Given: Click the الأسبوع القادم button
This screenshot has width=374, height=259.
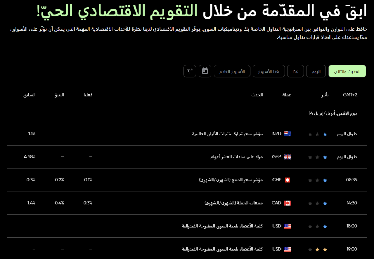Looking at the screenshot, I should [232, 71].
